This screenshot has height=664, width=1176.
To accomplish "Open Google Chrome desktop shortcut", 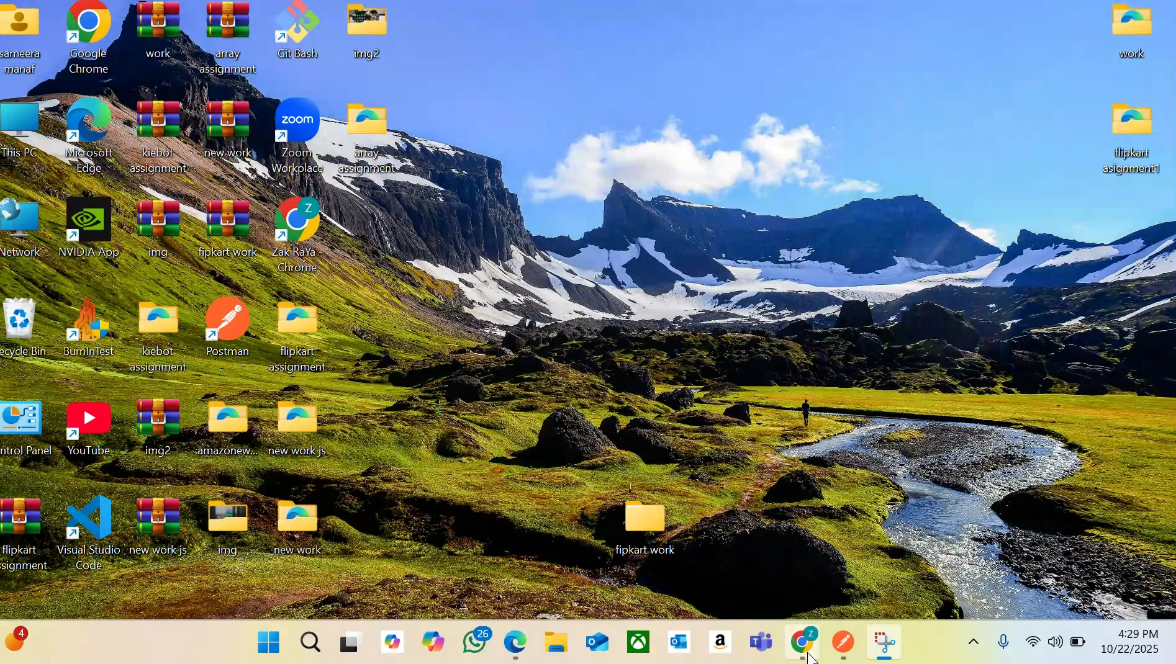I will (x=88, y=37).
